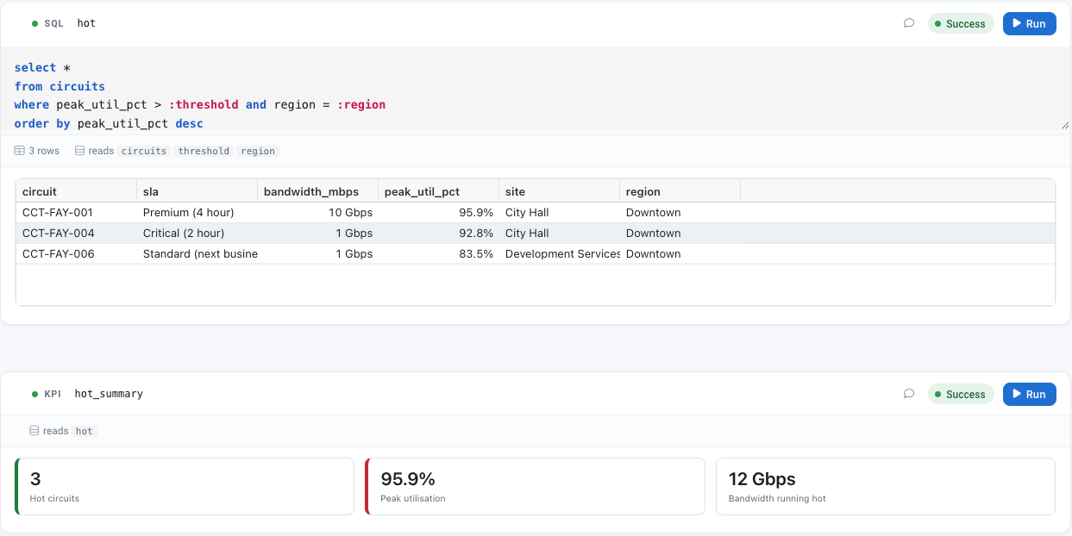Run the hot_summary KPI cell

(1029, 394)
